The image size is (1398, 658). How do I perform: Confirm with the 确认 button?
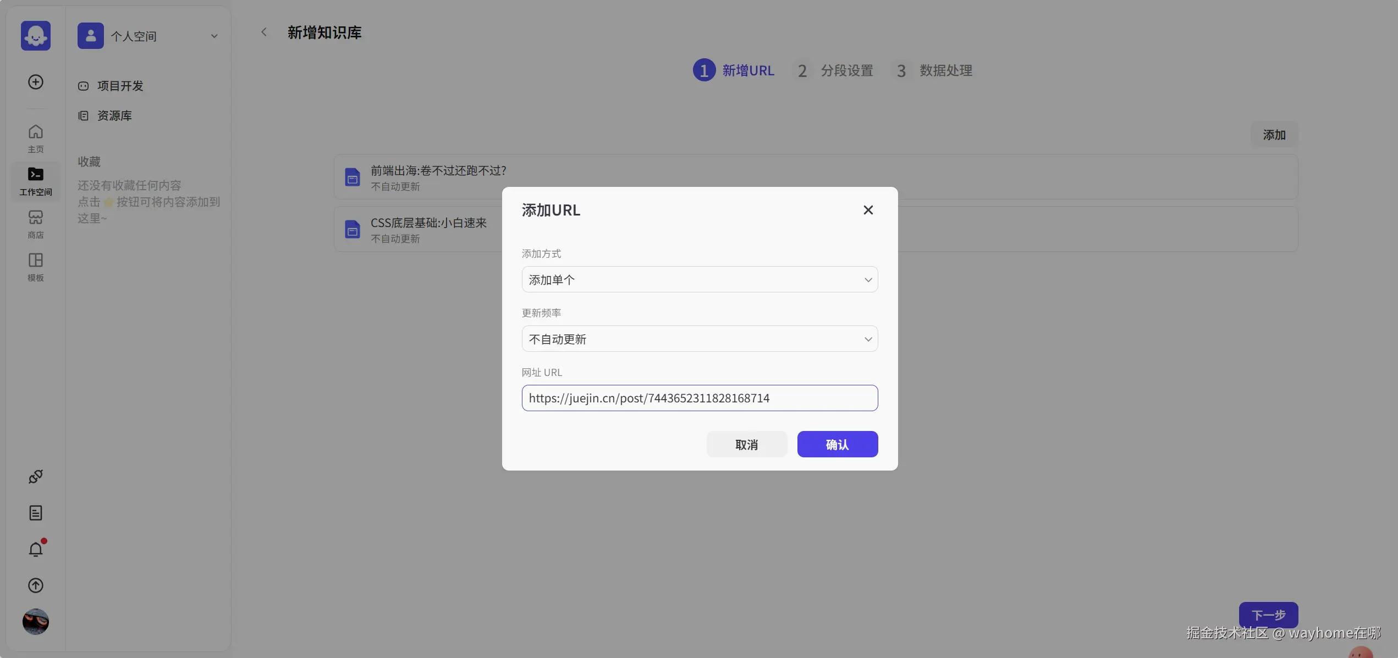pyautogui.click(x=837, y=444)
